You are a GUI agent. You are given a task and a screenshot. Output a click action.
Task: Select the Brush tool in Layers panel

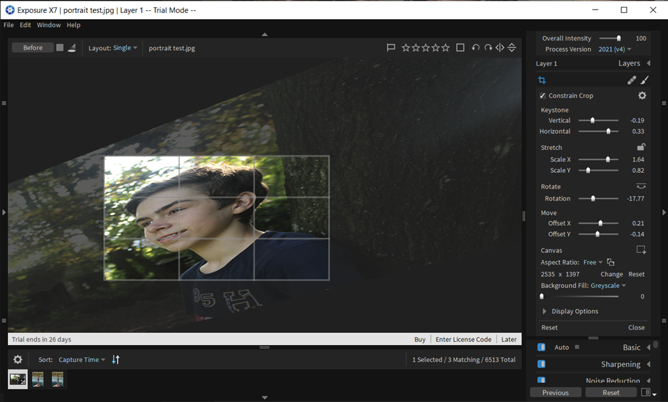pos(644,79)
